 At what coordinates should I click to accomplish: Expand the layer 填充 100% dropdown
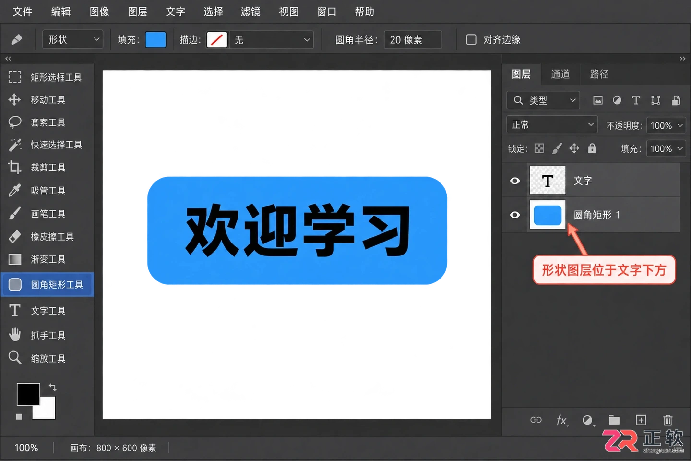[666, 149]
